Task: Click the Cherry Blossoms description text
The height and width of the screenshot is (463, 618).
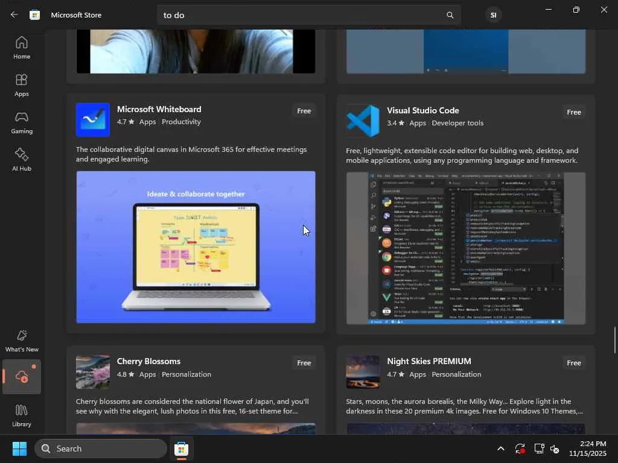Action: pos(193,406)
